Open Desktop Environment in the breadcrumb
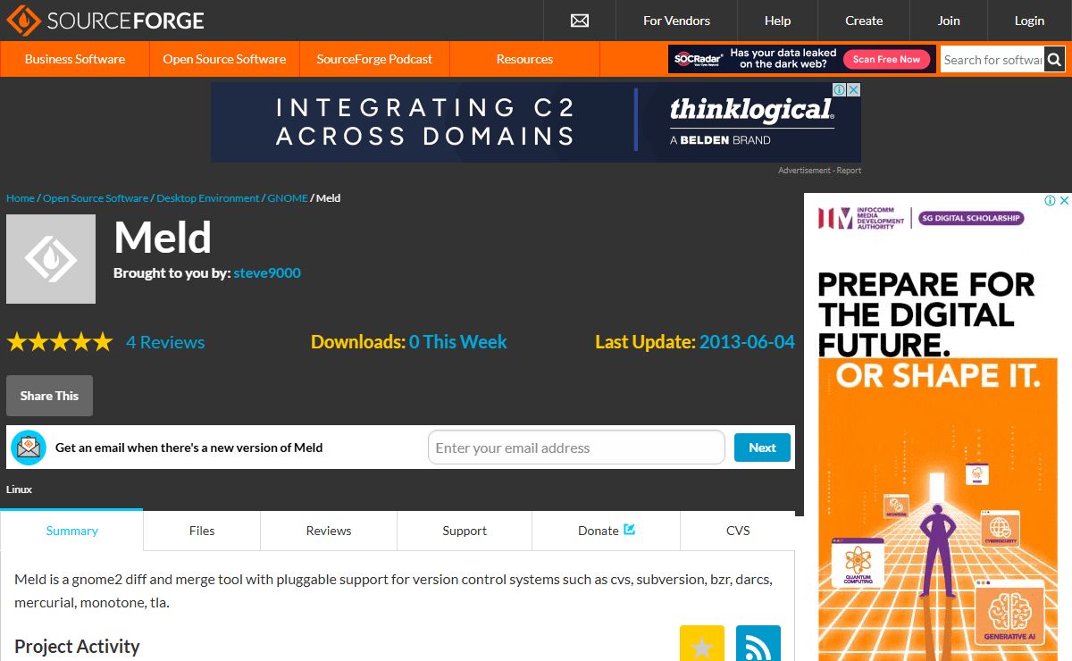This screenshot has height=661, width=1072. click(208, 198)
